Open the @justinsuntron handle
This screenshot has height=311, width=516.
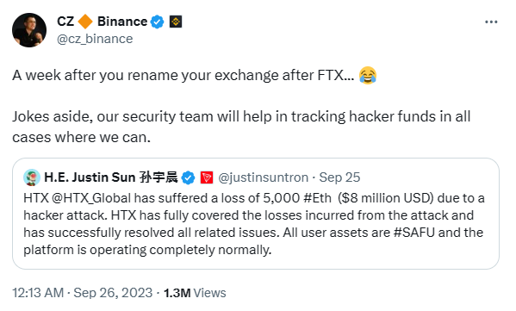pyautogui.click(x=264, y=177)
